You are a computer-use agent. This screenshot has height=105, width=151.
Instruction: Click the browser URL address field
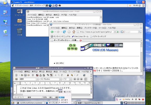click(95, 32)
